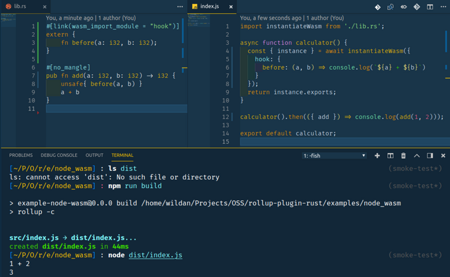Screen dimensions: 450x277
Task: Close the terminal panel with the X
Action: [x=442, y=155]
